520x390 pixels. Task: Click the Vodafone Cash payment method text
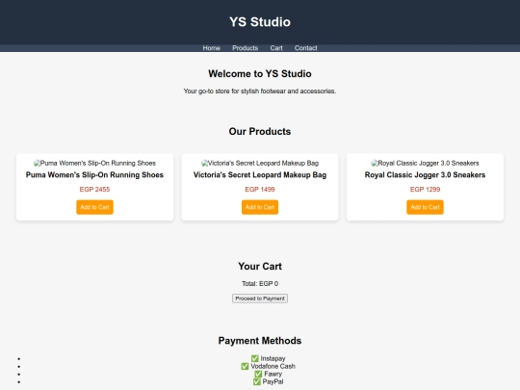pos(273,366)
